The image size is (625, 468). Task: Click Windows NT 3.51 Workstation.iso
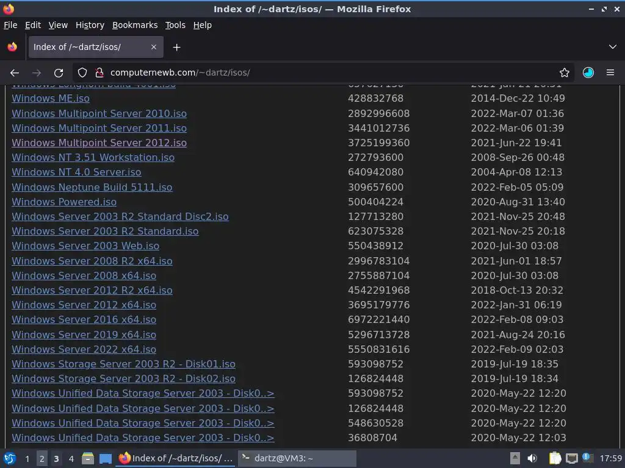(93, 158)
